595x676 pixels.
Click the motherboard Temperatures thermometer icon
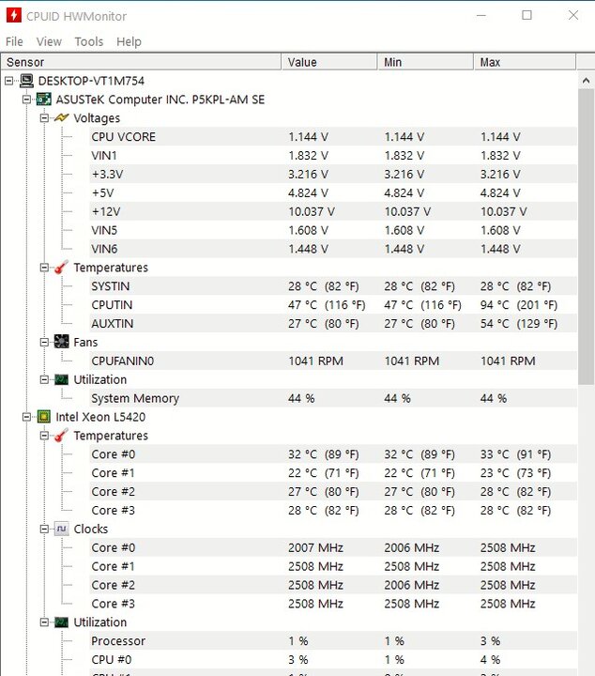62,268
